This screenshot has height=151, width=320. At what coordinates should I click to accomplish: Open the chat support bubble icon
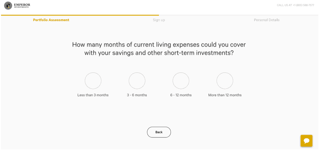pos(306,141)
